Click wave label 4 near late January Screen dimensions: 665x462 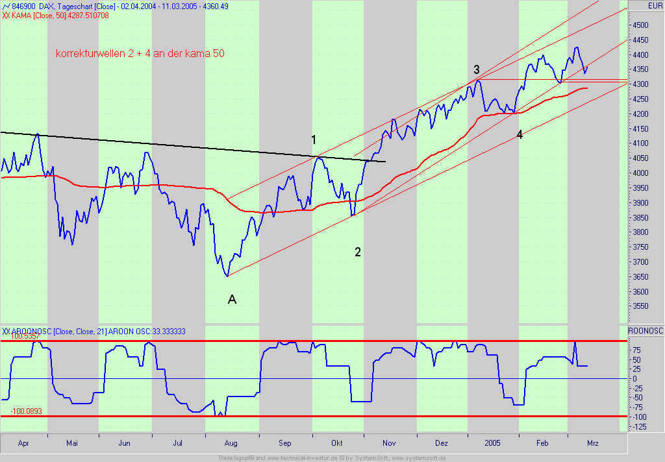[520, 135]
